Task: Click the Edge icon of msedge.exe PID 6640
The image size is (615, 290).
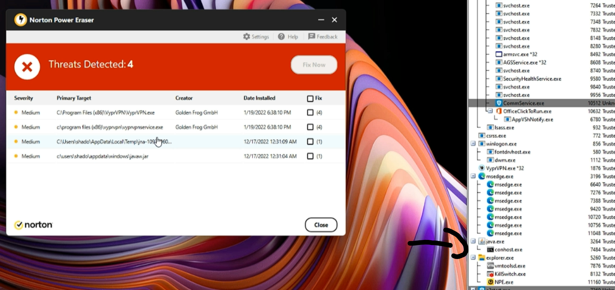Action: pos(490,184)
